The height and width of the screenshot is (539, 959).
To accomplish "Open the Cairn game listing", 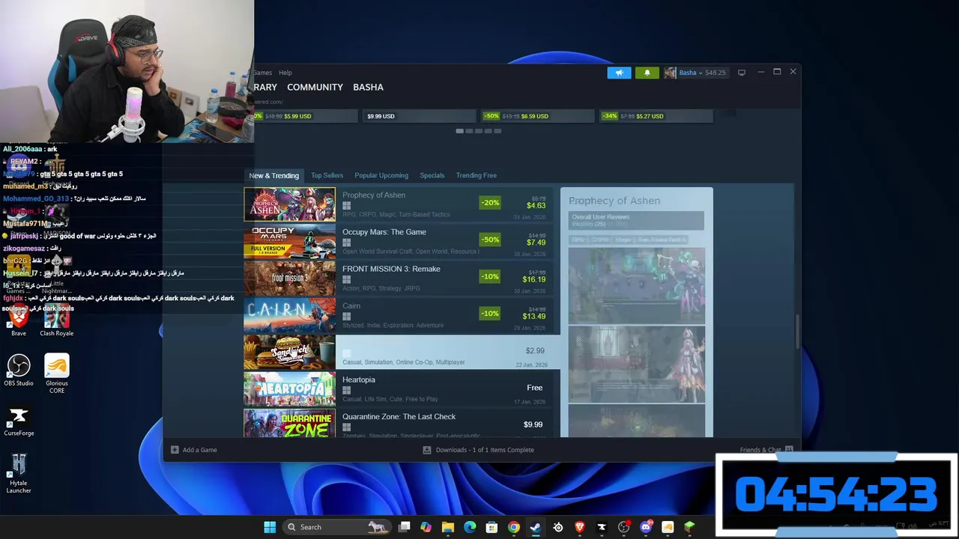I will [x=401, y=315].
